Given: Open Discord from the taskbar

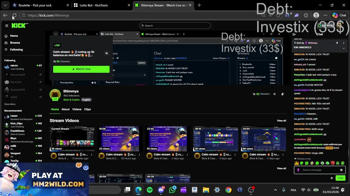Looking at the screenshot, I should tap(161, 190).
